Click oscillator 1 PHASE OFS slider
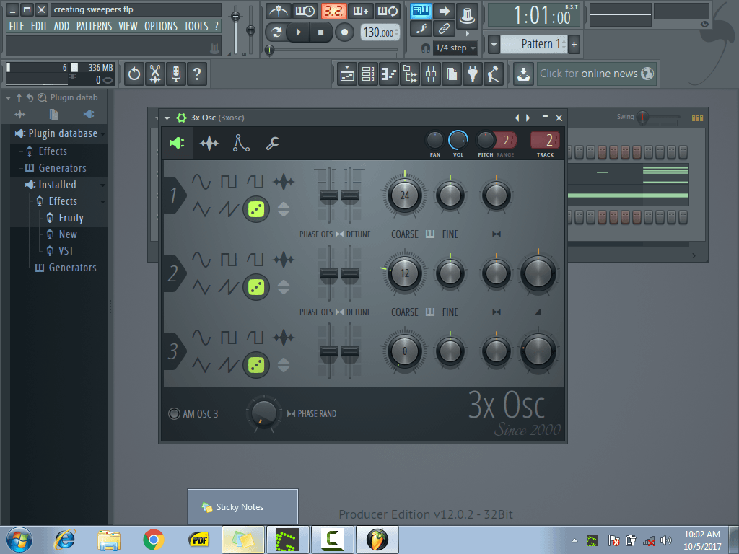 tap(328, 195)
